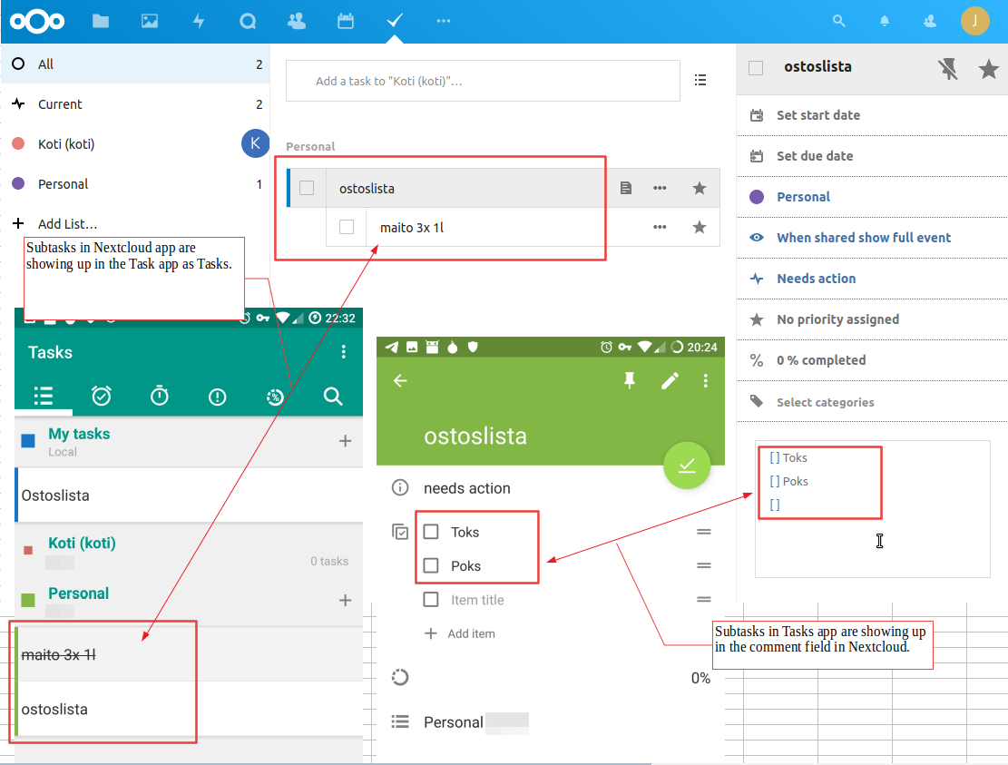The height and width of the screenshot is (765, 1008).
Task: Click the Add a task input field
Action: (x=483, y=80)
